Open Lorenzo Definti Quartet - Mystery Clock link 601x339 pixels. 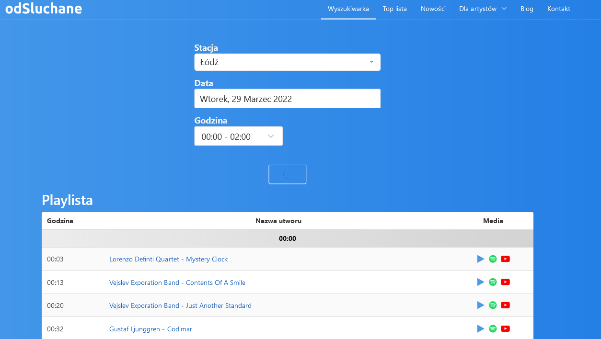pyautogui.click(x=168, y=259)
